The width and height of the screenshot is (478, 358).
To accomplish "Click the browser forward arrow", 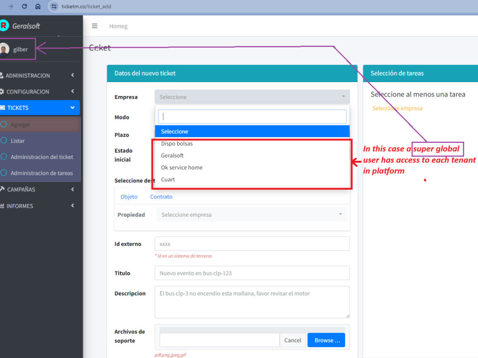I will (x=11, y=6).
